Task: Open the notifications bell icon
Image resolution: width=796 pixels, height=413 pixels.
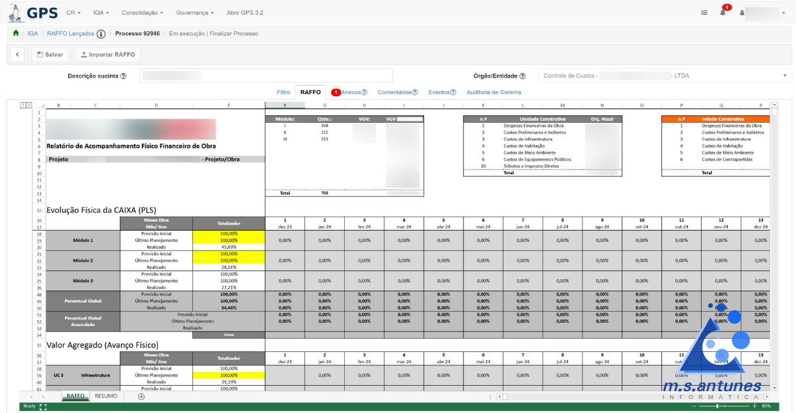Action: [723, 12]
